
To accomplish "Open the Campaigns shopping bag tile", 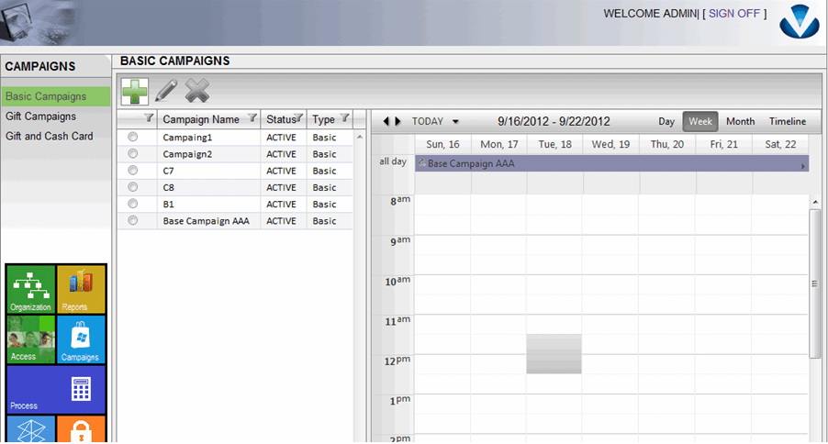I will pyautogui.click(x=81, y=339).
